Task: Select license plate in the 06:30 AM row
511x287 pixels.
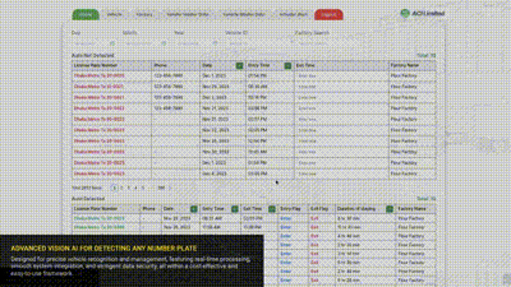Action: coord(99,86)
